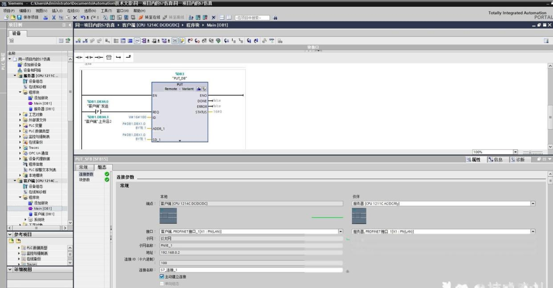
Task: Open the partner endpoint dropdown showing 服务器 CPU 1211C
Action: point(533,204)
